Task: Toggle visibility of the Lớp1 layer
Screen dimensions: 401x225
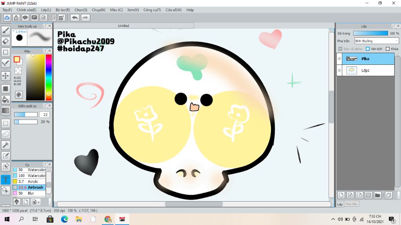Action: tap(340, 70)
